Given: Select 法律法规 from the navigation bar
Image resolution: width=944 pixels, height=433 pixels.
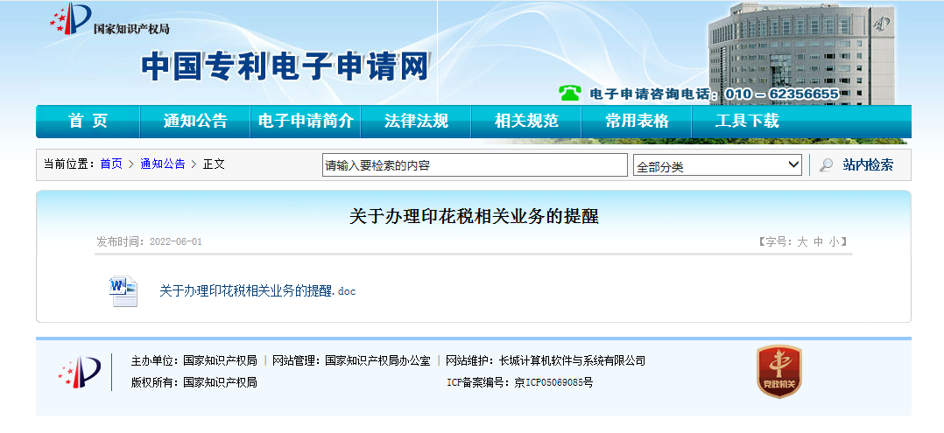Looking at the screenshot, I should pyautogui.click(x=416, y=122).
